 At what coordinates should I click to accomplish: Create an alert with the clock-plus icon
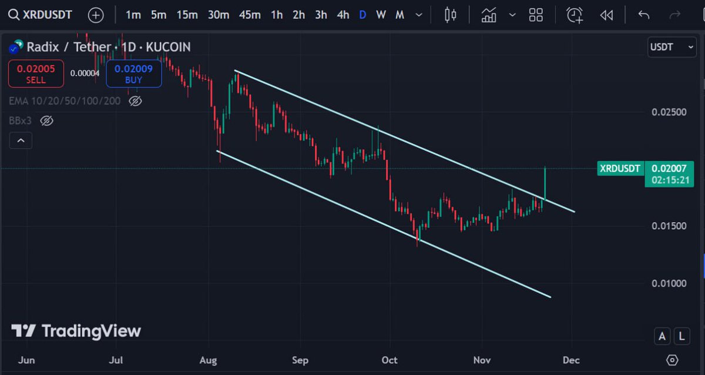[x=574, y=15]
